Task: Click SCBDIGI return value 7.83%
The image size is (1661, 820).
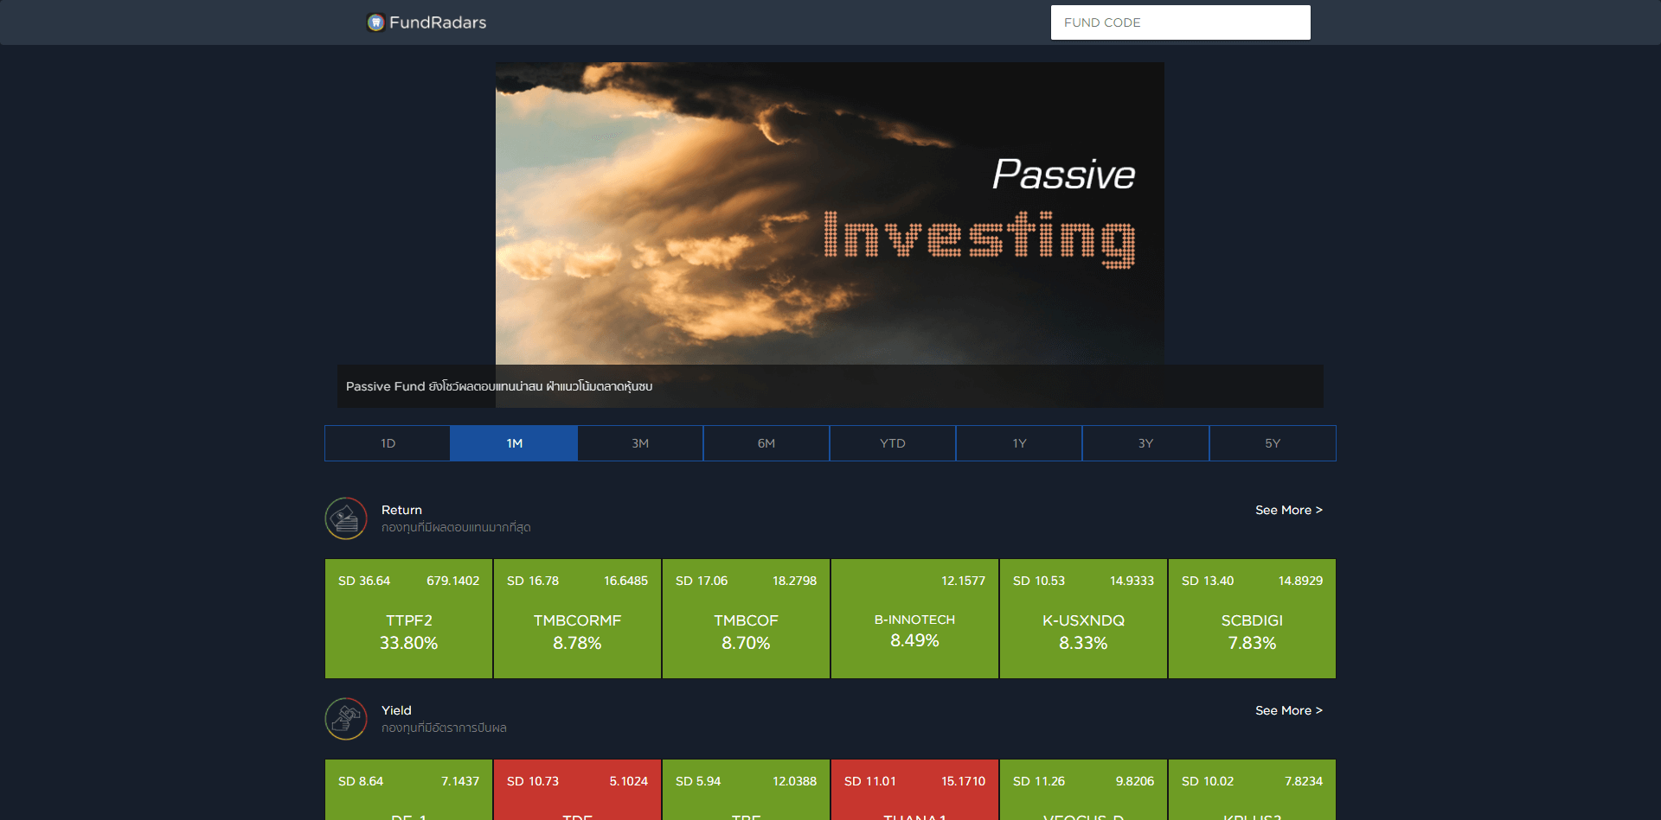Action: [1252, 643]
